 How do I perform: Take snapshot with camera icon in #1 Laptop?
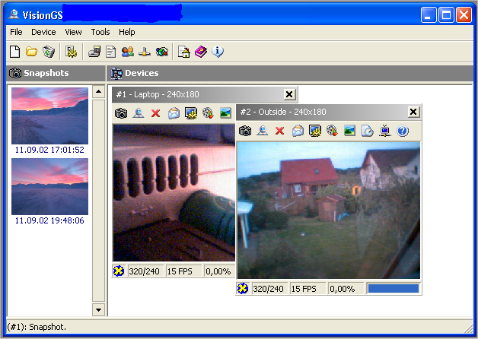pos(121,113)
